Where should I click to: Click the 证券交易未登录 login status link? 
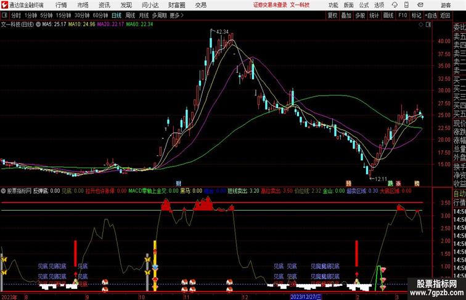pos(270,5)
